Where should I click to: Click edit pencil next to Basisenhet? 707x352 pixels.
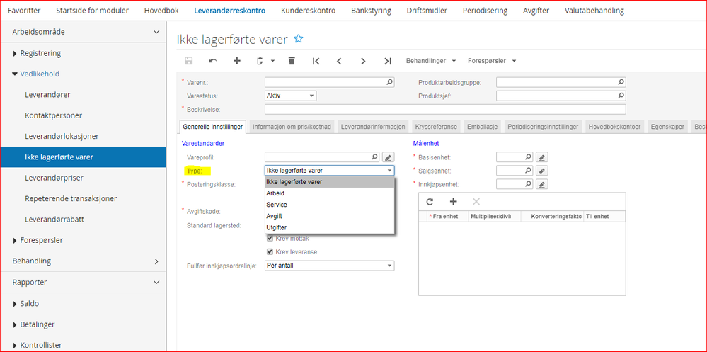[x=542, y=157]
